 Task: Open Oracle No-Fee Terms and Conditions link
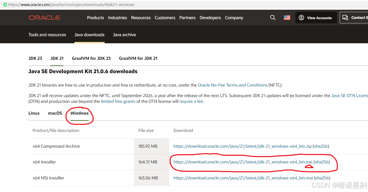(x=233, y=85)
